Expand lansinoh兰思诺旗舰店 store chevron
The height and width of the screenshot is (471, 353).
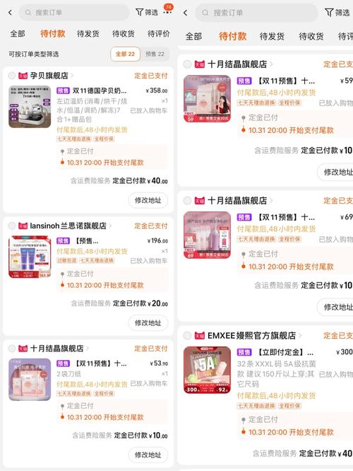(x=110, y=226)
